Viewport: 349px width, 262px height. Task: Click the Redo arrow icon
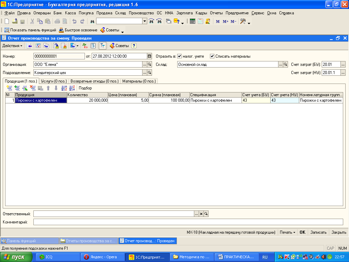82,21
